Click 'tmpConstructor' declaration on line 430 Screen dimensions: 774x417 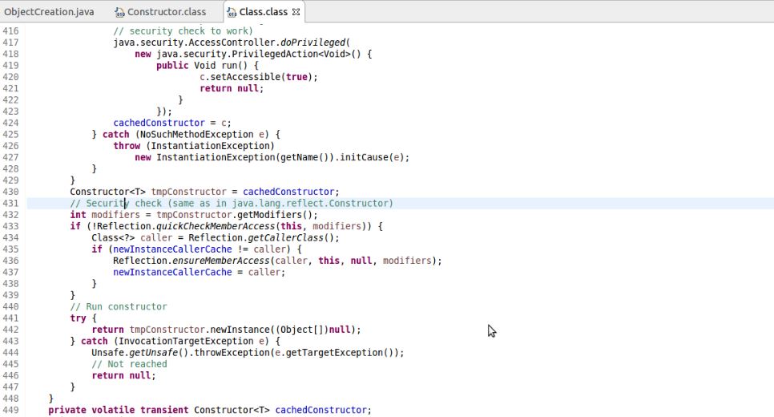tap(188, 192)
